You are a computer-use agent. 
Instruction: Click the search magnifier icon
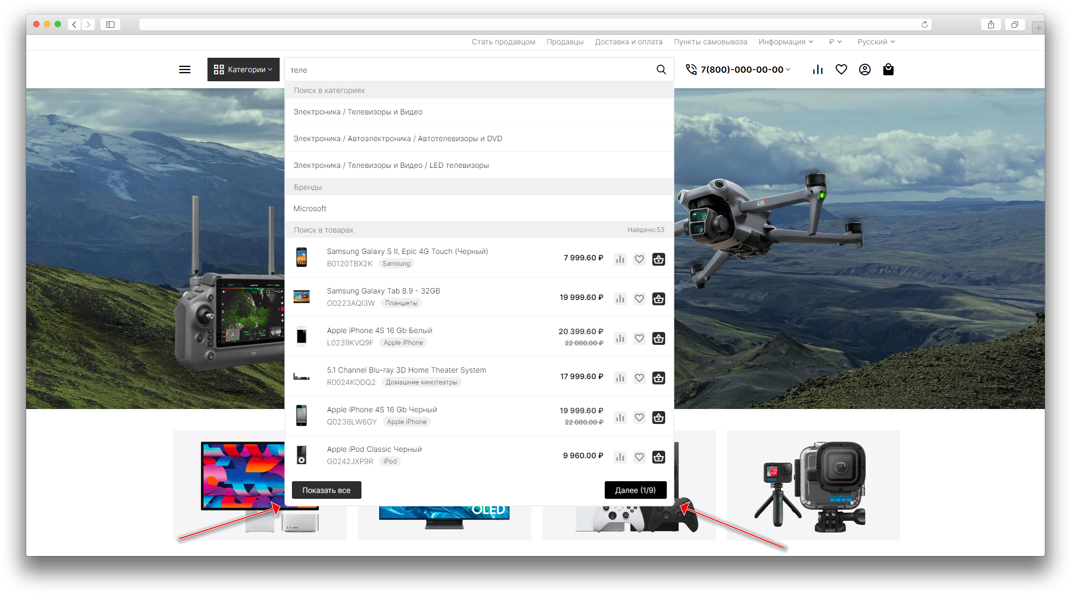pyautogui.click(x=661, y=70)
